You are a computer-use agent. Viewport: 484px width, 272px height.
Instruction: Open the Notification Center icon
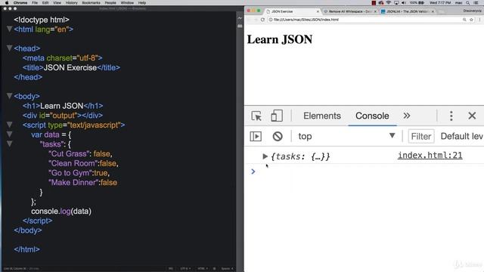tap(476, 3)
